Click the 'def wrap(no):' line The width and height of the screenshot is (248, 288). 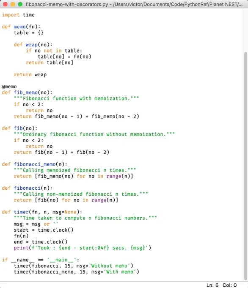pyautogui.click(x=33, y=44)
